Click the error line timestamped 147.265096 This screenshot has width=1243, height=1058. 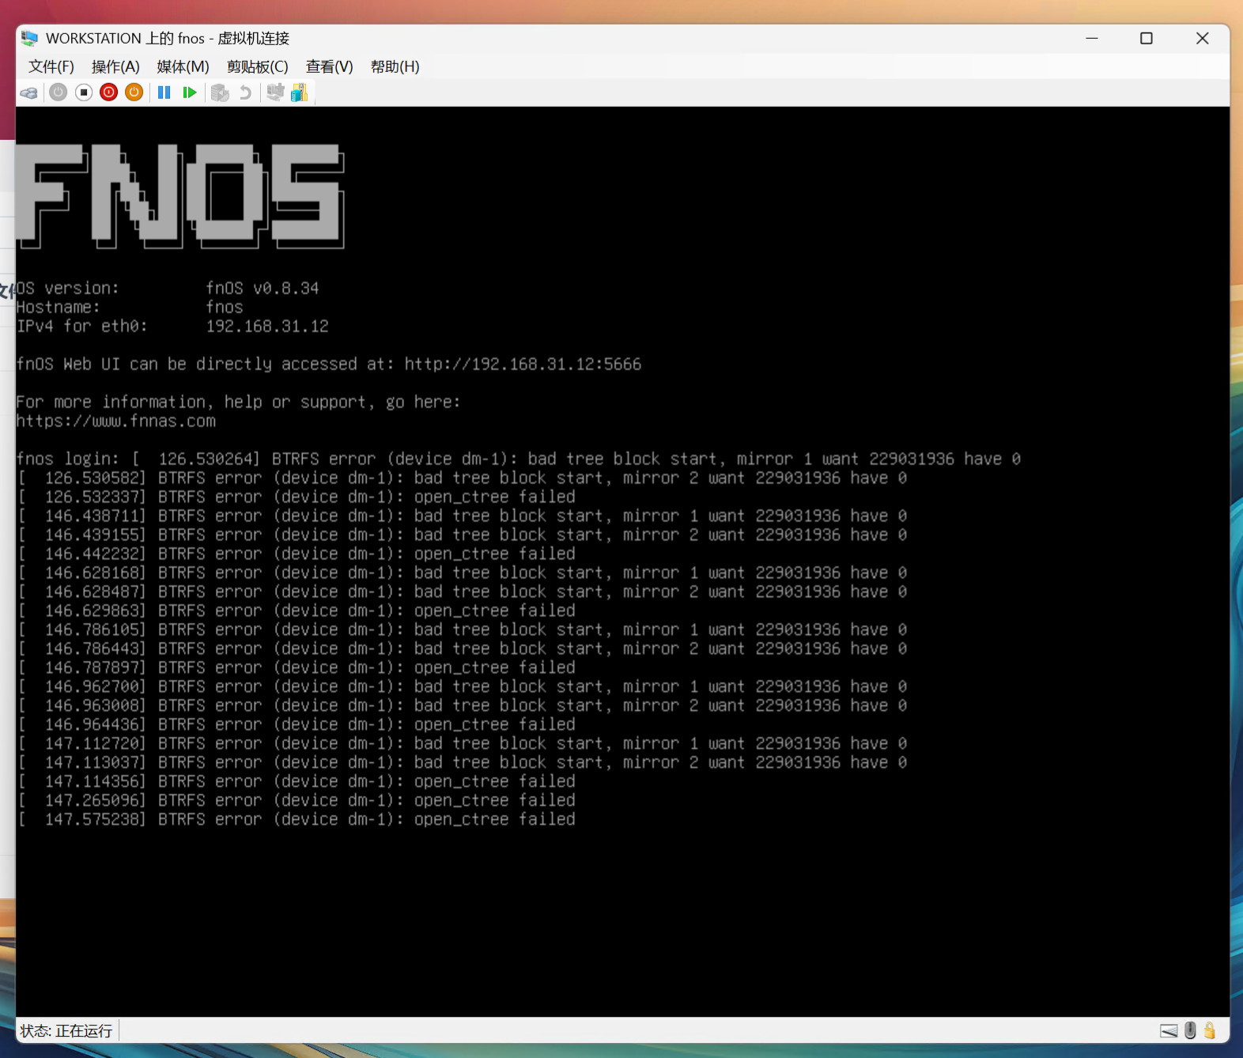coord(297,801)
